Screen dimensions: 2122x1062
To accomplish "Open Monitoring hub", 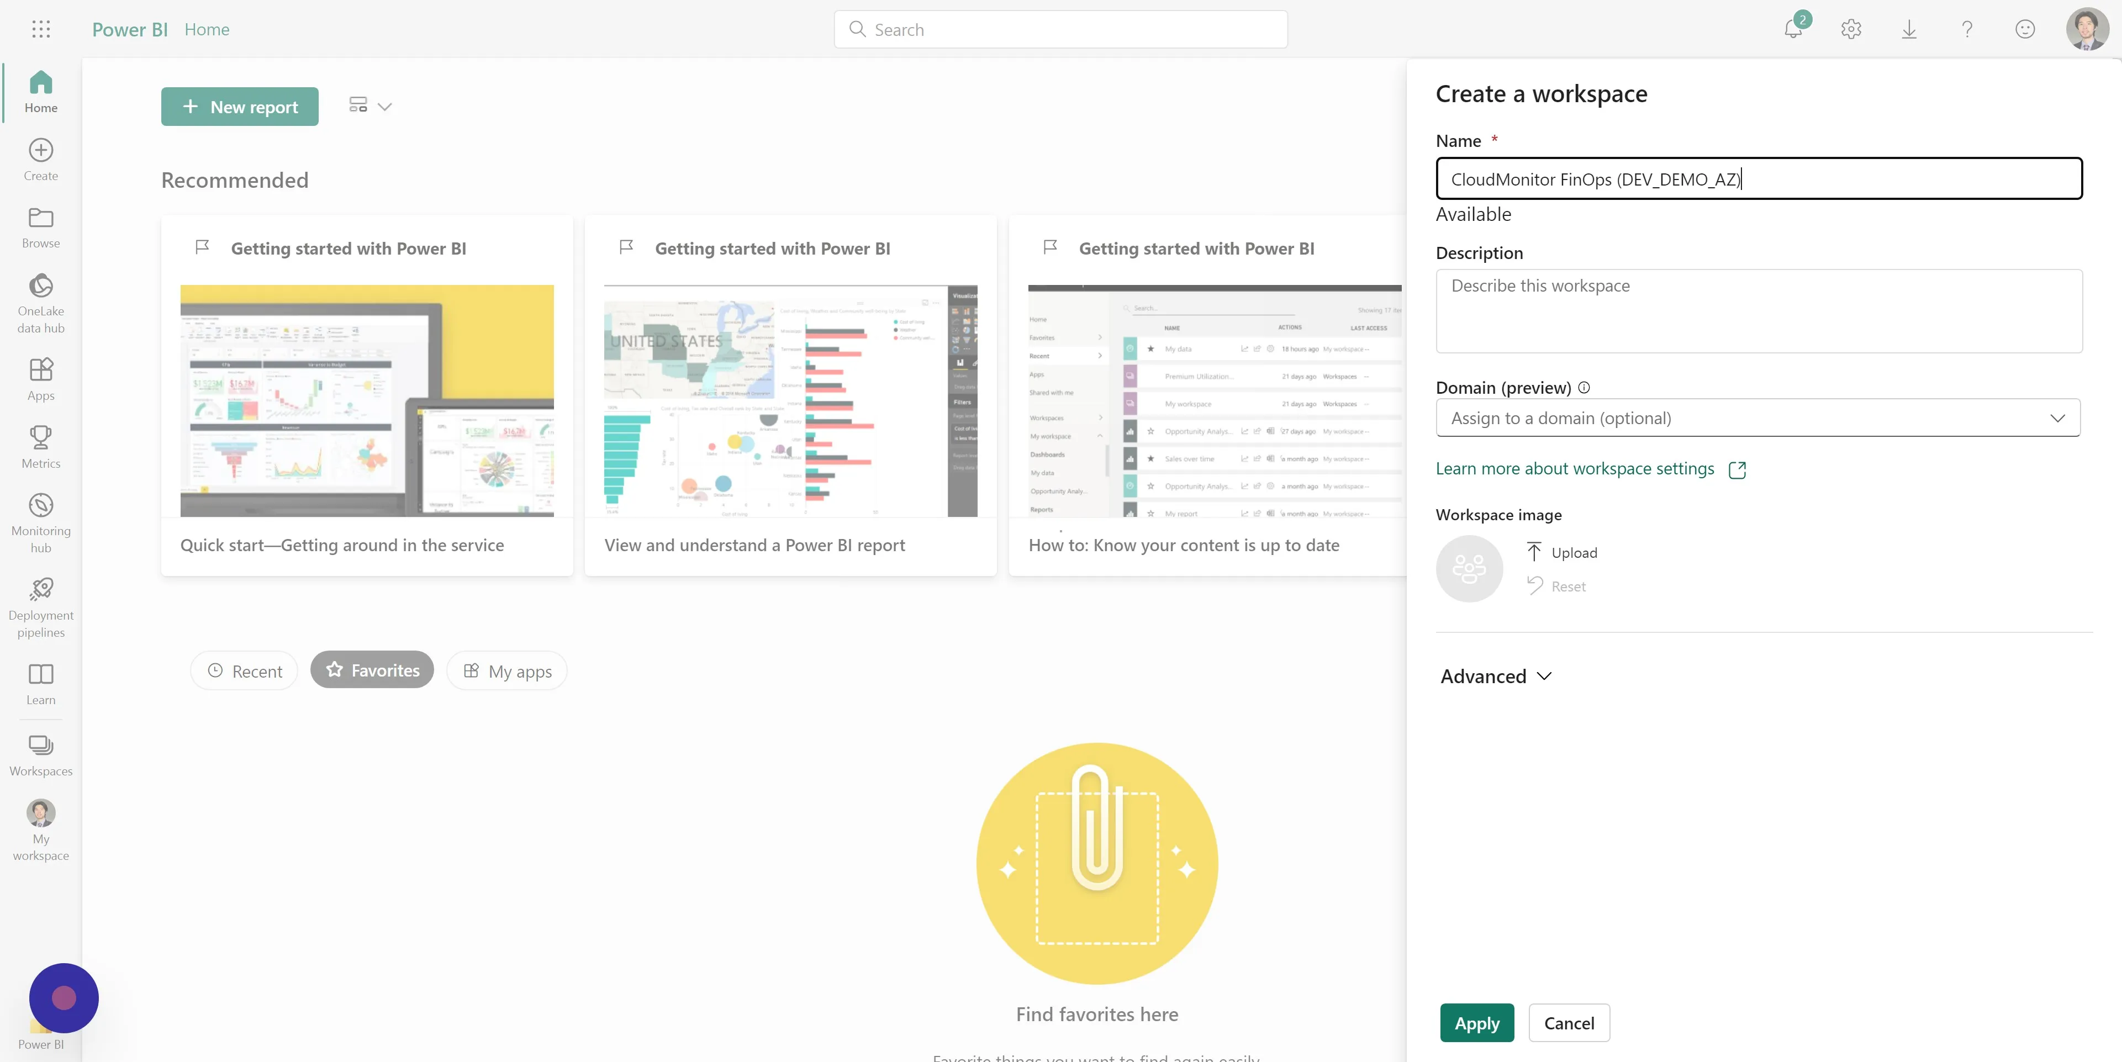I will 40,522.
